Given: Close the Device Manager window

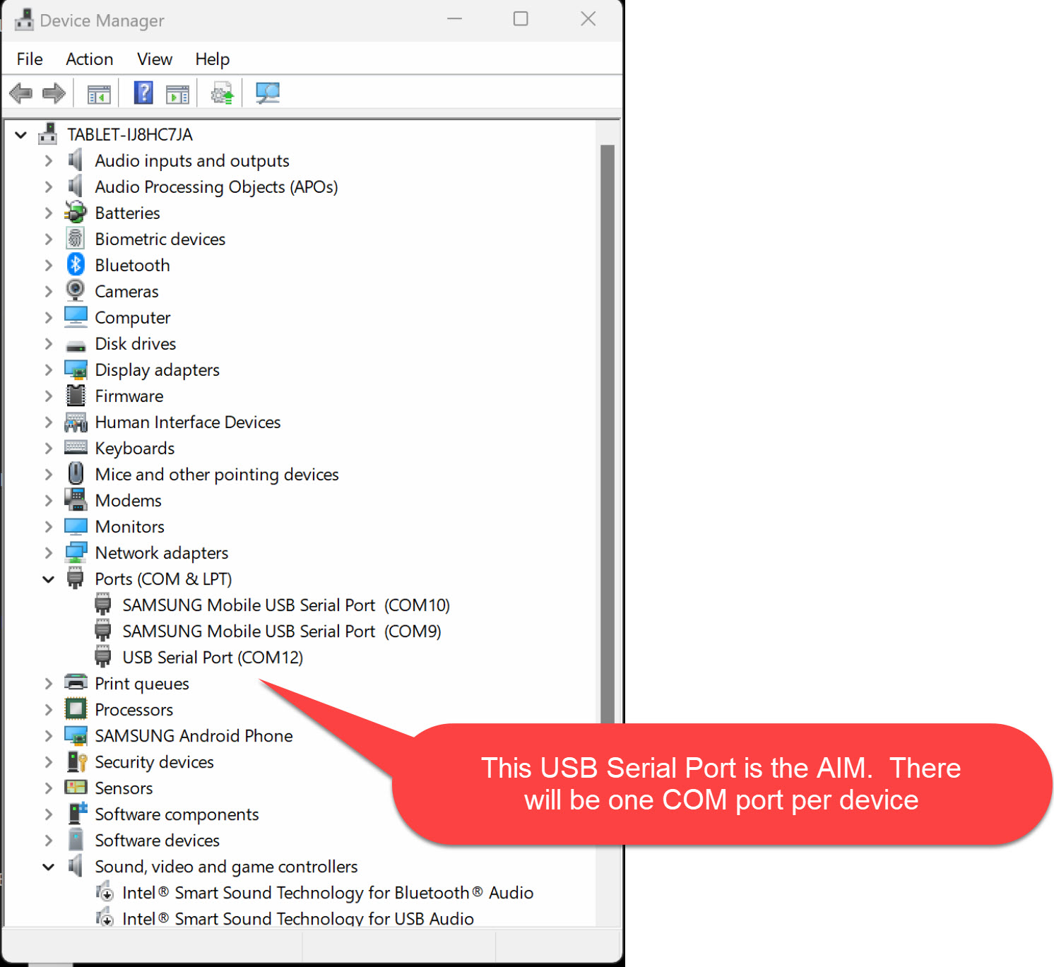Looking at the screenshot, I should [x=588, y=19].
